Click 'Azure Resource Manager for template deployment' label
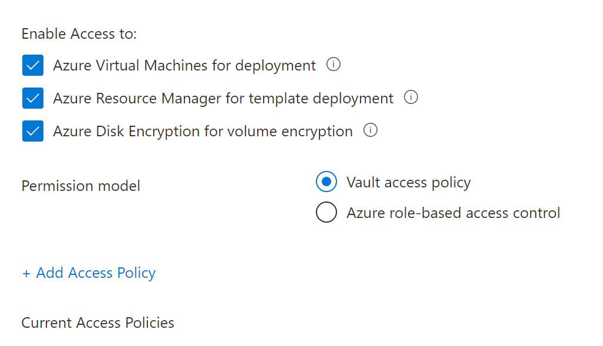This screenshot has height=346, width=603. tap(223, 98)
